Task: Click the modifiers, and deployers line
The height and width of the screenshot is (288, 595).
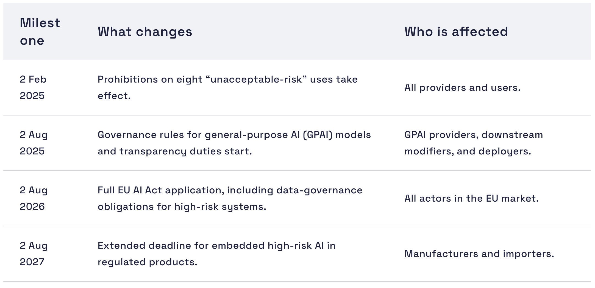Action: coord(468,151)
